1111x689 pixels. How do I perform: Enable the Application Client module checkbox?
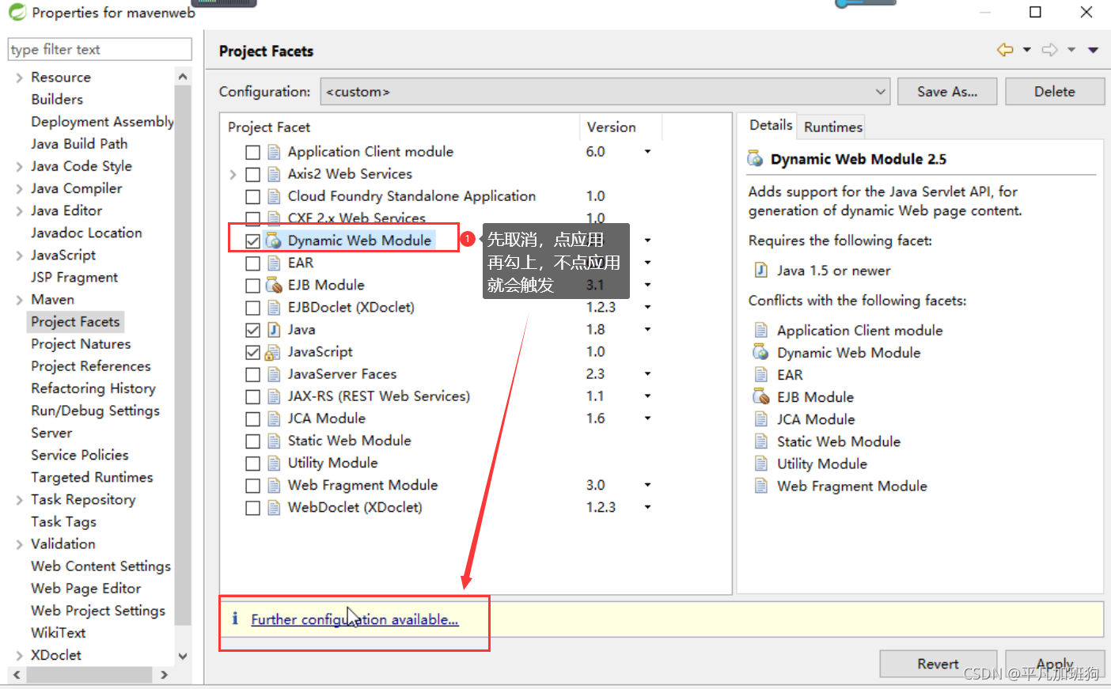coord(253,152)
